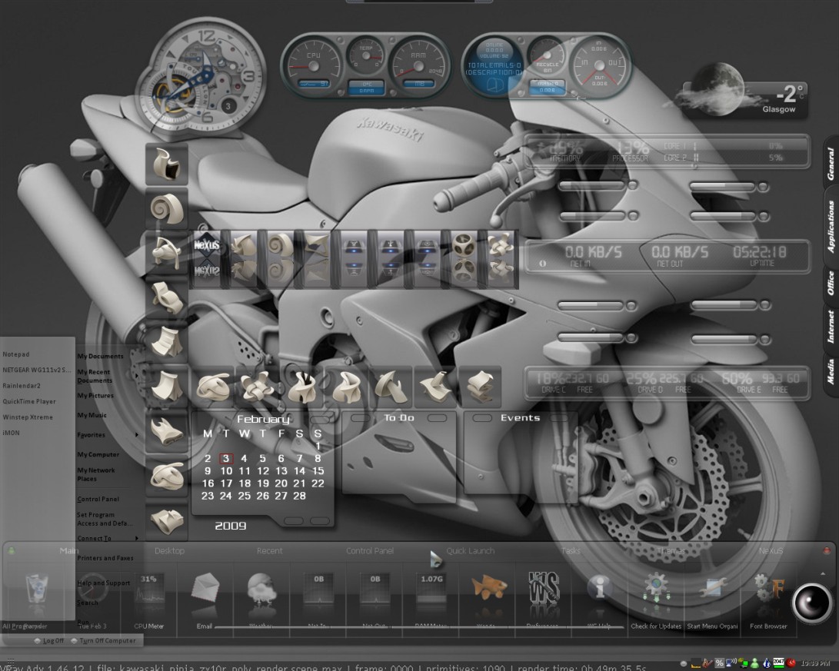The height and width of the screenshot is (671, 839).
Task: Click the blue Total Emails gauge
Action: (494, 67)
